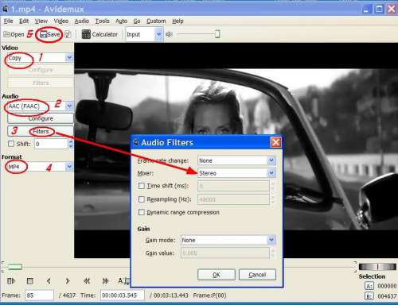Screen dimensions: 398x305
Task: Jump to the next keyframe
Action: pyautogui.click(x=105, y=280)
